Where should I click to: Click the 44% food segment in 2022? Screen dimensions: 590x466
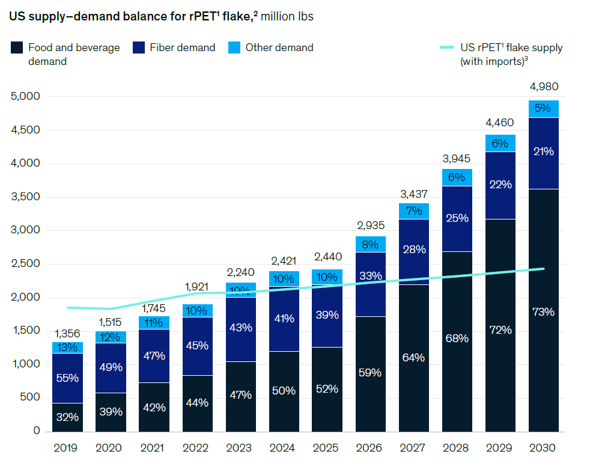point(197,403)
